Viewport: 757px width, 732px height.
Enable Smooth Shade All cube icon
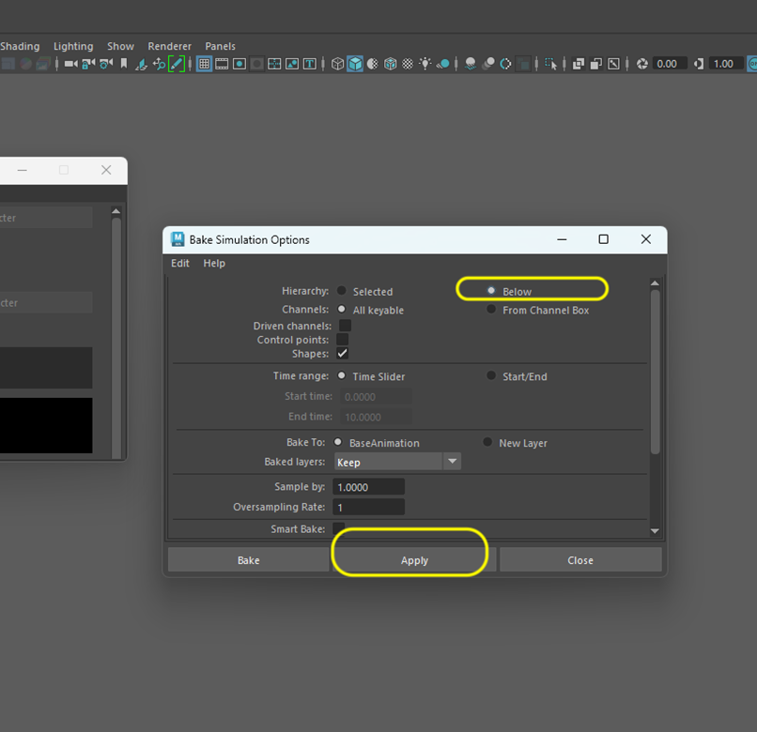click(355, 64)
